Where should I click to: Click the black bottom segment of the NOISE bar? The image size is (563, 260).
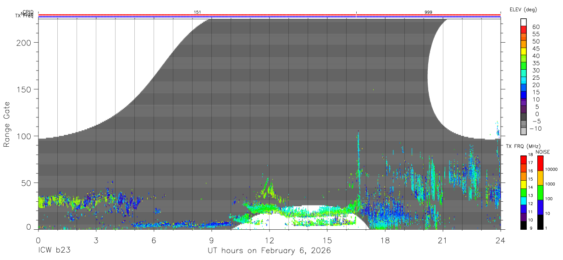tap(540, 222)
